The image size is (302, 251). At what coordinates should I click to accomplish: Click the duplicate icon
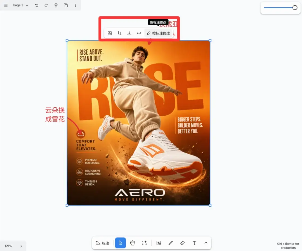(66, 5)
